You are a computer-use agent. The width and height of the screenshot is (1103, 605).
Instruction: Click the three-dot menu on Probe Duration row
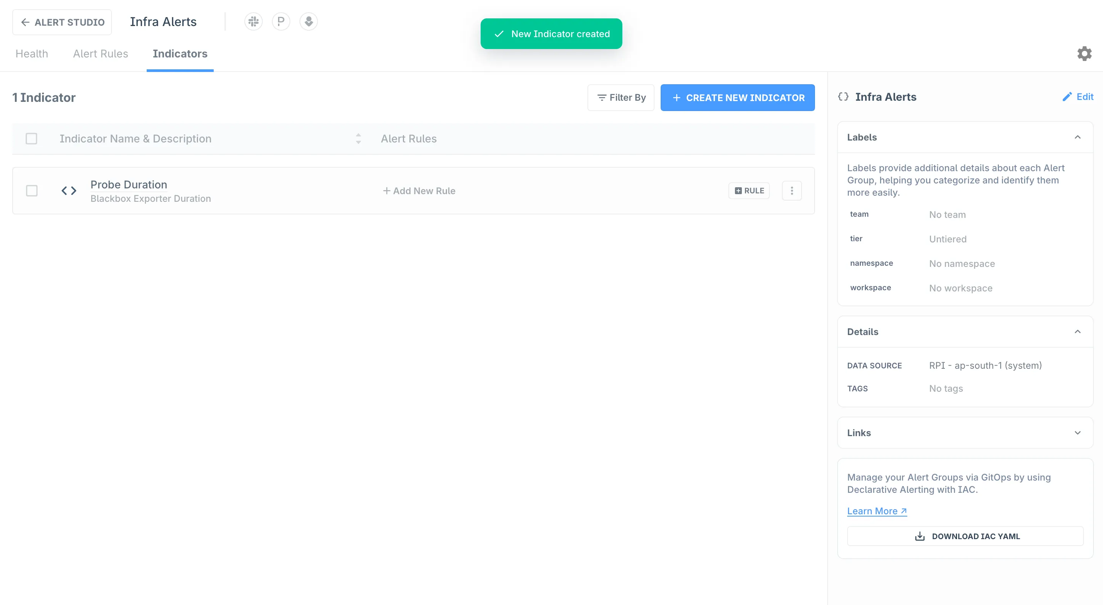point(791,190)
